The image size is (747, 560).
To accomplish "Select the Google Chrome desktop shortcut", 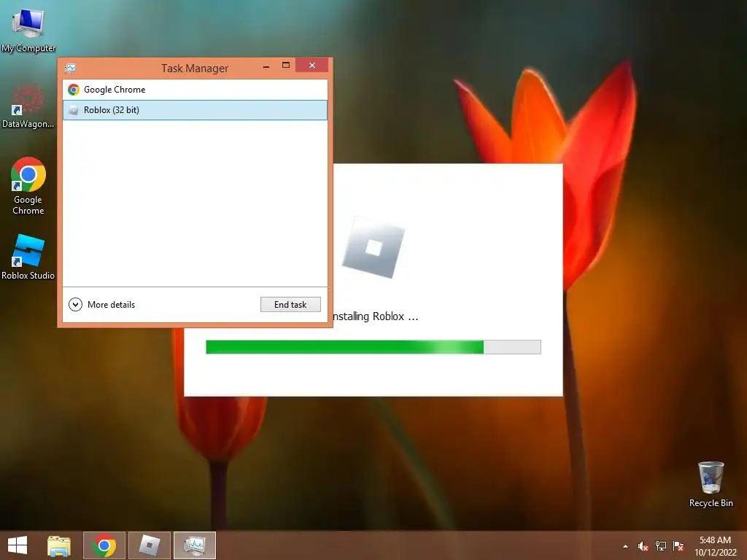I will pyautogui.click(x=28, y=186).
